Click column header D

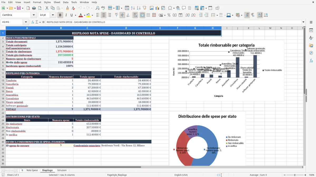point(126,28)
